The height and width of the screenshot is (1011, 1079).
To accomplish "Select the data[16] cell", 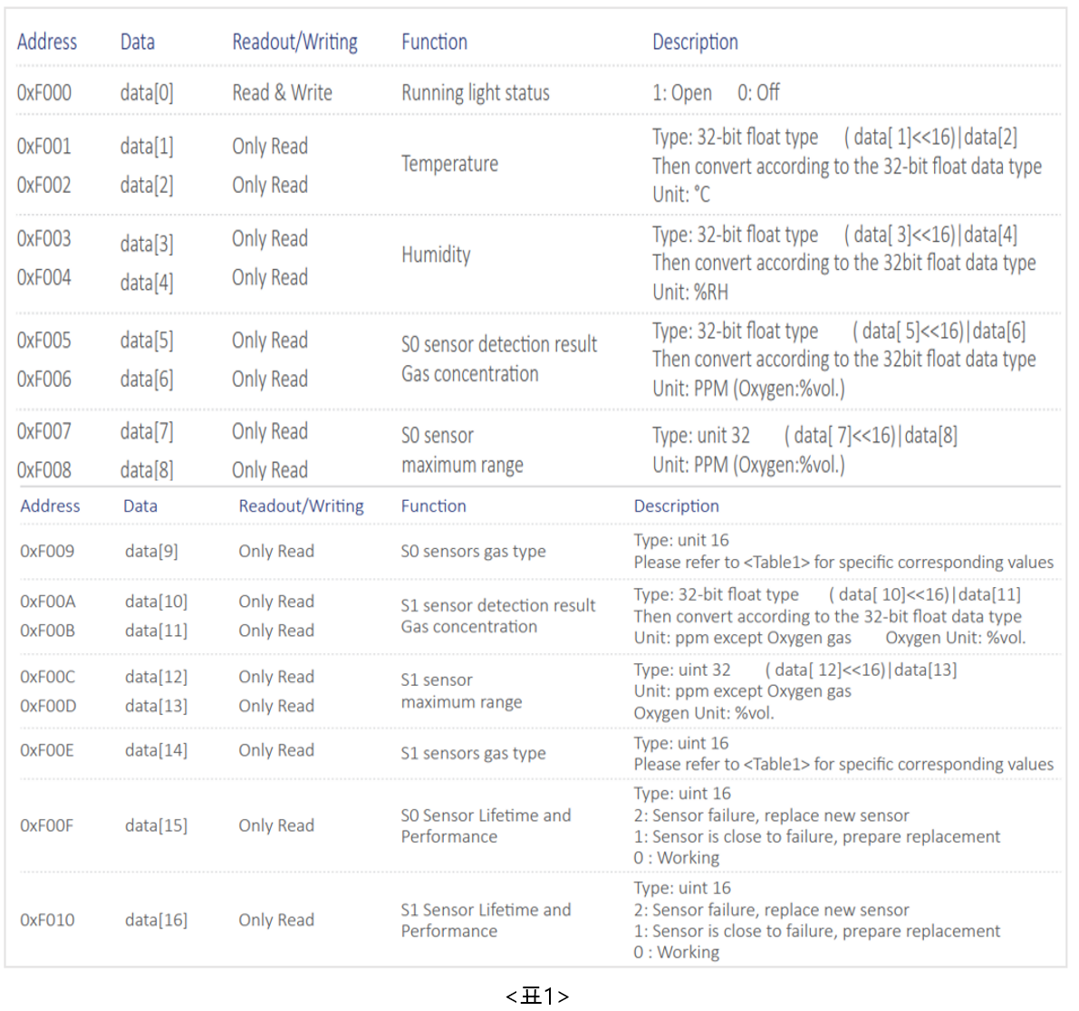I will [x=156, y=920].
